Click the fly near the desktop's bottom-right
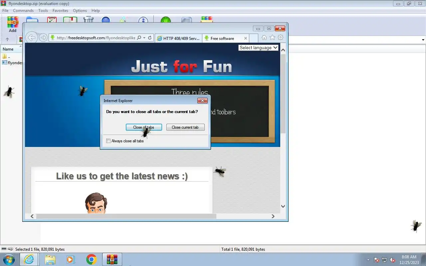This screenshot has width=426, height=266. (x=416, y=226)
